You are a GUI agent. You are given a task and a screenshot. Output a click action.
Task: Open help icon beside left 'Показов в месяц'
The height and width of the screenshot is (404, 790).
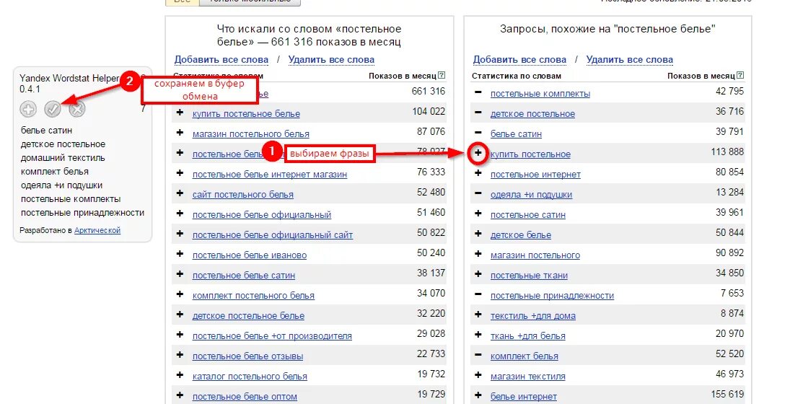click(442, 76)
